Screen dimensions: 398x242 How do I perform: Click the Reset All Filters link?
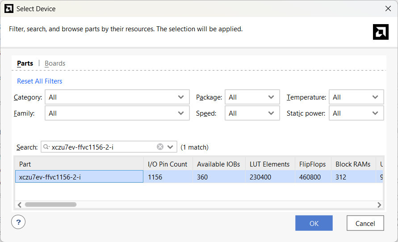click(x=39, y=81)
